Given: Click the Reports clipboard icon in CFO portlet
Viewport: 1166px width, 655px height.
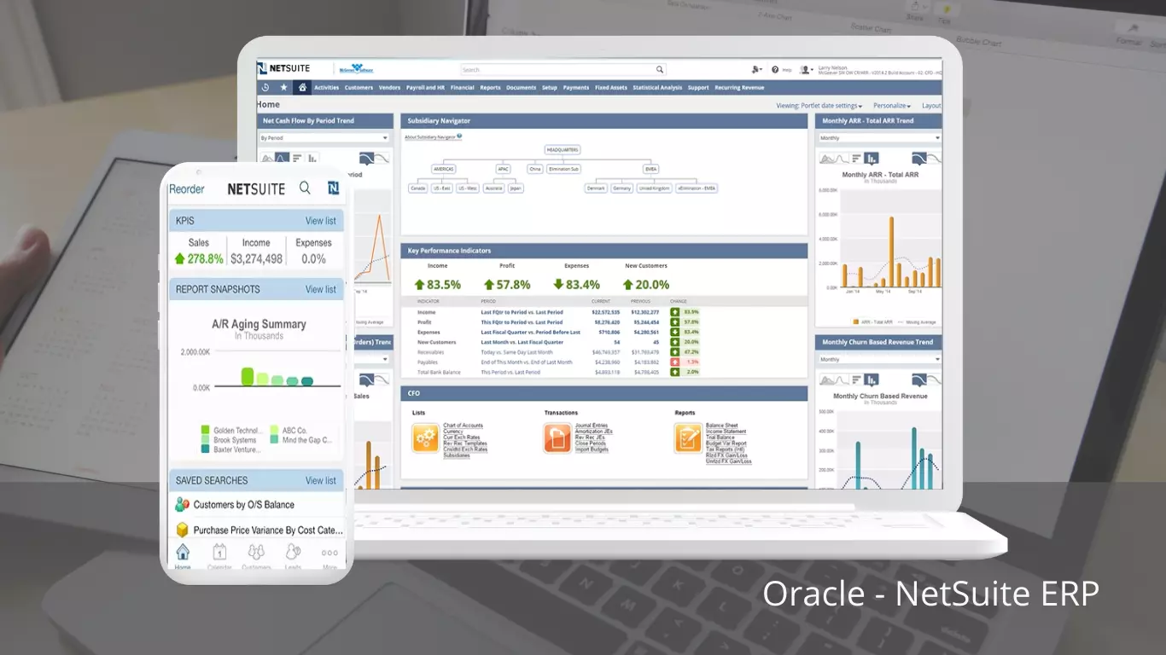Looking at the screenshot, I should [688, 438].
